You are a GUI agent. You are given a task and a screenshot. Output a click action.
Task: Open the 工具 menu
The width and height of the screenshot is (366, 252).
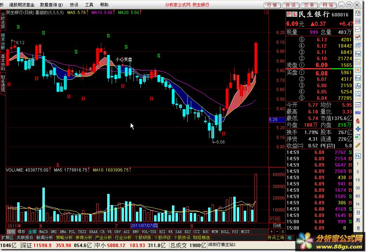pos(89,5)
